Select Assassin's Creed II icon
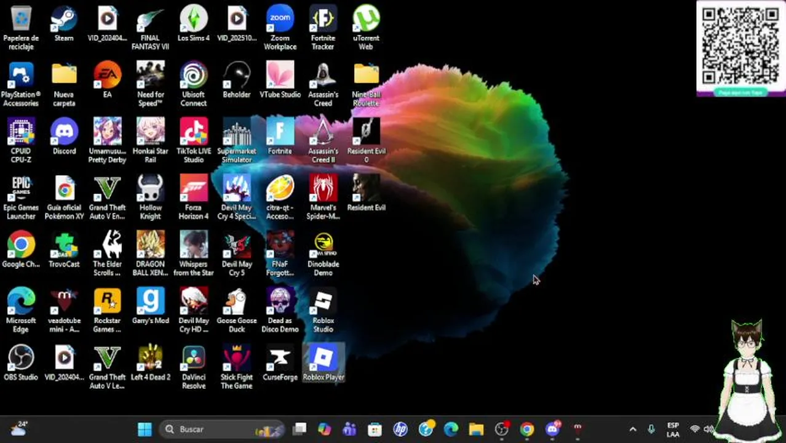Image resolution: width=786 pixels, height=443 pixels. pyautogui.click(x=323, y=142)
